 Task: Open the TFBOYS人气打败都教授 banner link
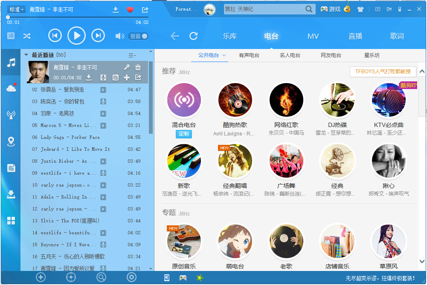[383, 72]
